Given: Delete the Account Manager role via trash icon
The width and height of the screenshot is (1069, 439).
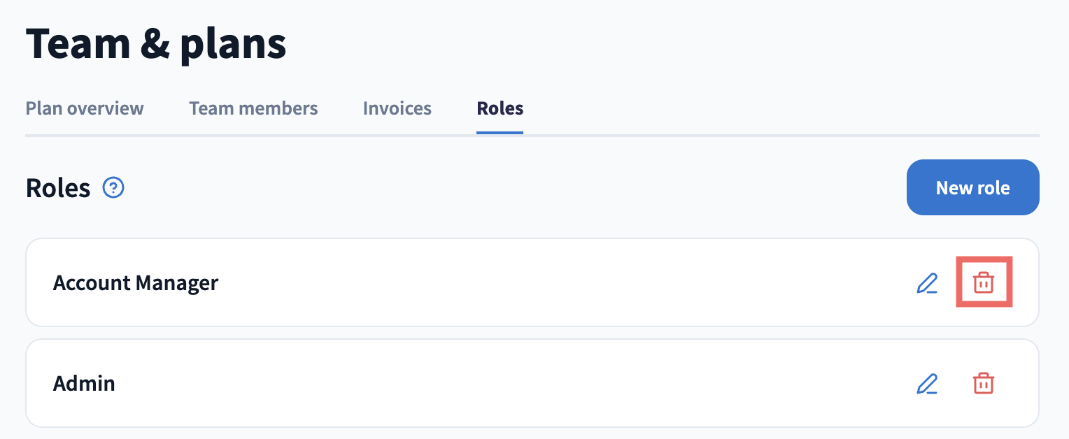Looking at the screenshot, I should (x=984, y=282).
